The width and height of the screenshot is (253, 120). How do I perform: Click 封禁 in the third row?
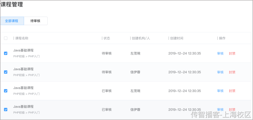[x=232, y=91]
